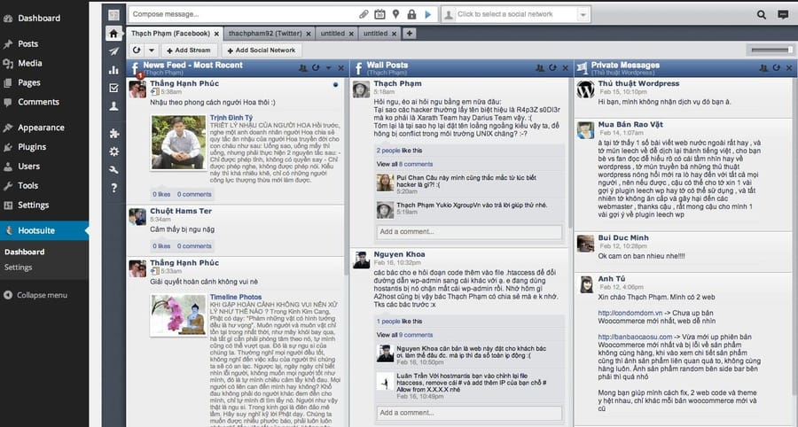Open View all 9 comments link
Image resolution: width=798 pixels, height=427 pixels.
pos(404,335)
